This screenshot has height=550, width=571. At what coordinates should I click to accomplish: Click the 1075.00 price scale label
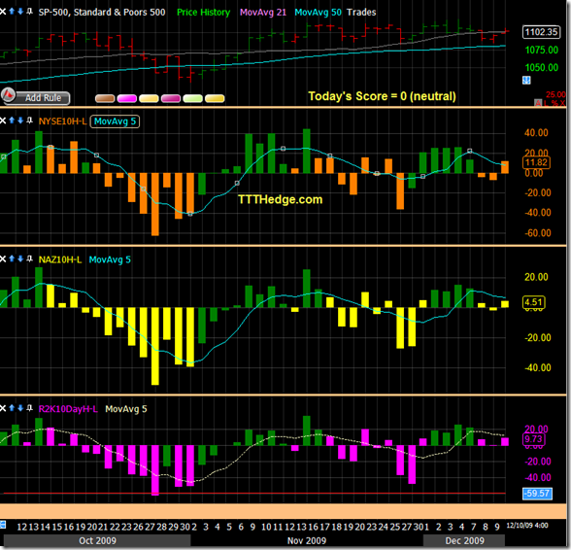pyautogui.click(x=542, y=50)
